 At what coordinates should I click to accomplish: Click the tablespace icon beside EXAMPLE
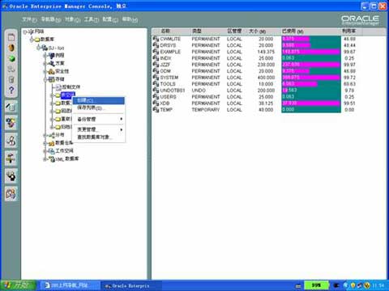(156, 52)
